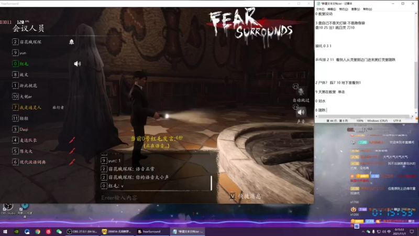Select player 0 红毛 in meeting list

(x=20, y=63)
